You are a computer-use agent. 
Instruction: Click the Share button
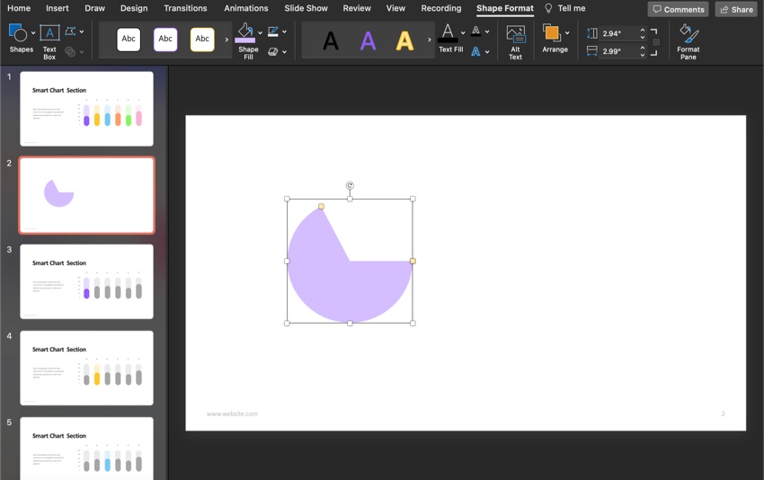click(x=735, y=9)
